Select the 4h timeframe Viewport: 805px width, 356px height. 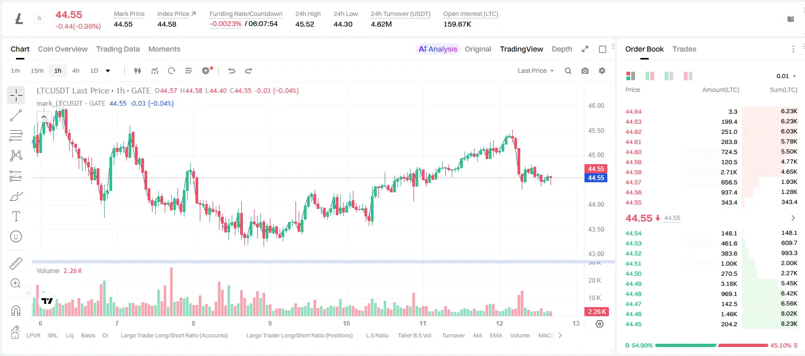75,71
